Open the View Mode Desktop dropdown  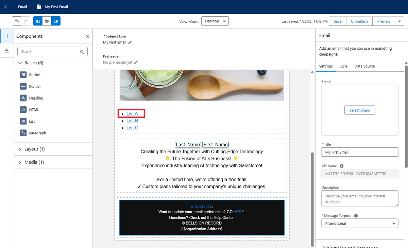coord(215,21)
